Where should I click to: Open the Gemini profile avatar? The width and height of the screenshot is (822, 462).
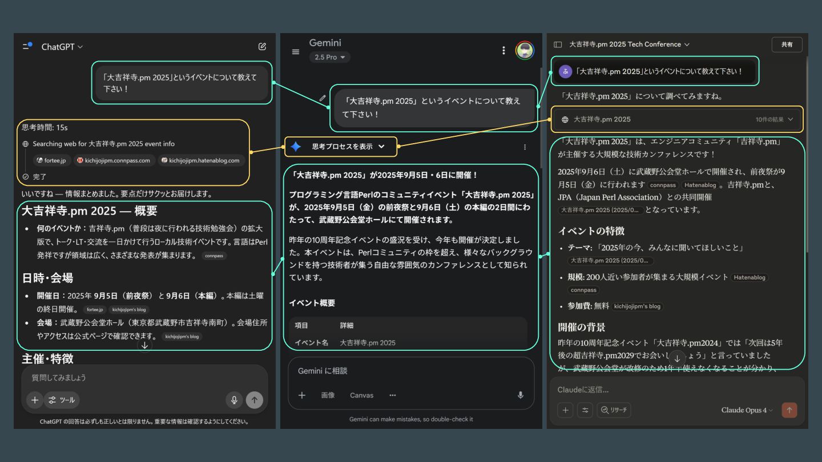coord(525,50)
